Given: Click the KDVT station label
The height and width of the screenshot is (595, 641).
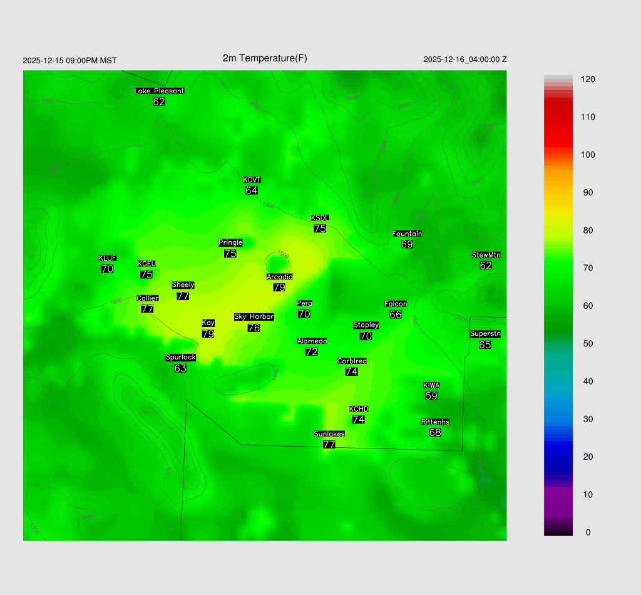Looking at the screenshot, I should tap(252, 180).
